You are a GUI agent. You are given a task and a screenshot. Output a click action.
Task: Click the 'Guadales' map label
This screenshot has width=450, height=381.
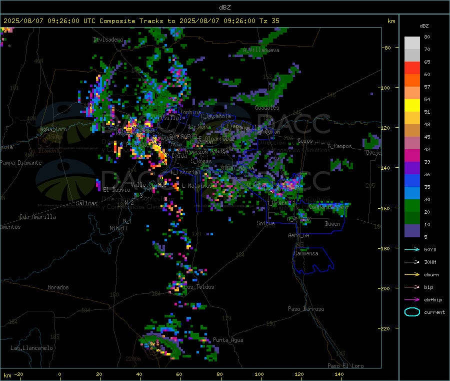click(267, 108)
